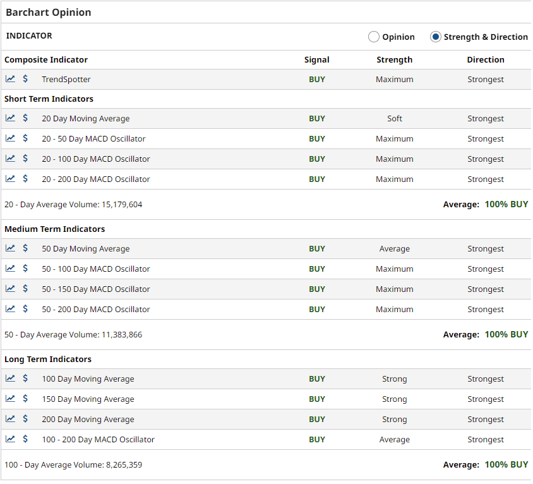Click 100 - Day Average Volume: 8,265,359

coord(73,465)
